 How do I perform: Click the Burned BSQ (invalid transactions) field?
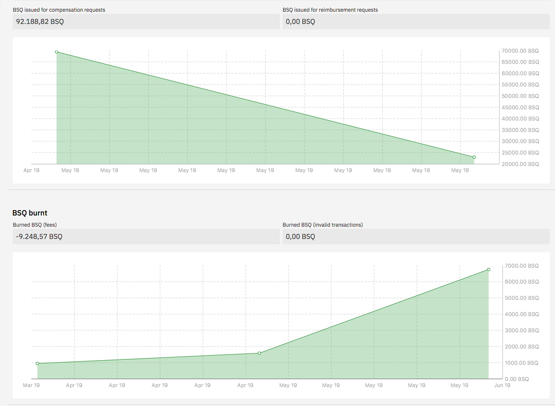pyautogui.click(x=416, y=237)
